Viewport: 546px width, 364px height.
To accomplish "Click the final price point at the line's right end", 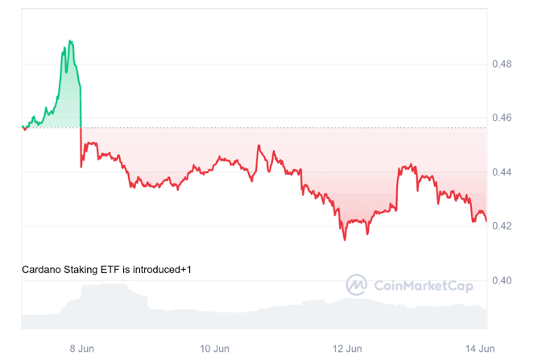I will pyautogui.click(x=486, y=221).
